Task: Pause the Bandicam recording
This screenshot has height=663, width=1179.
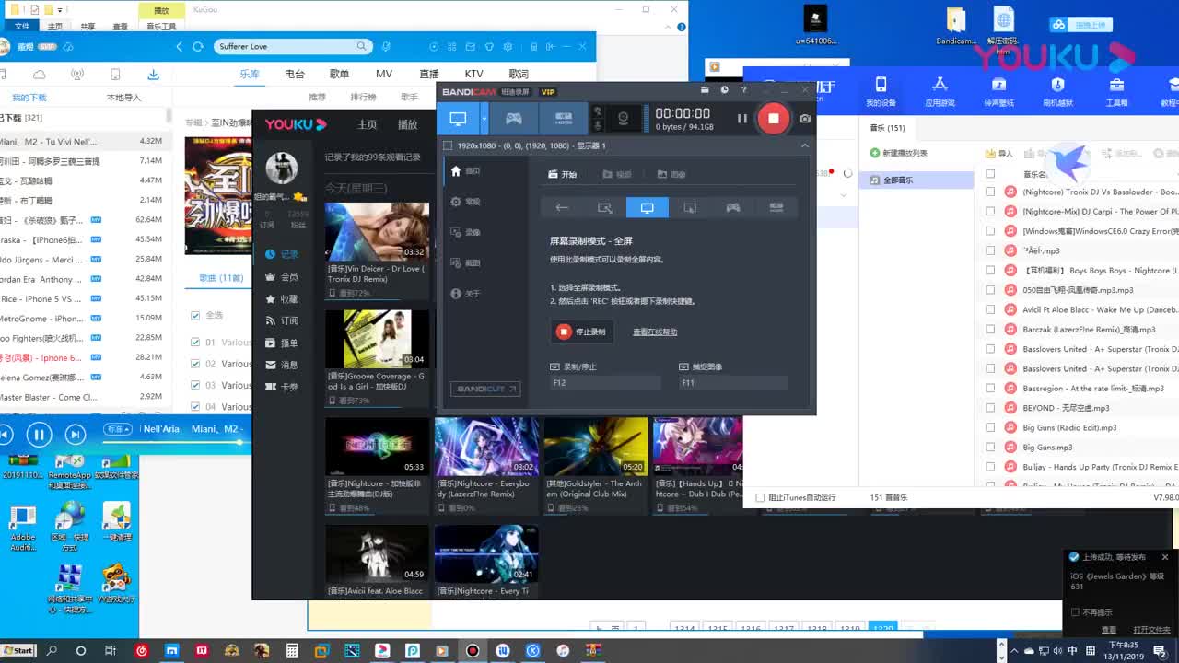Action: tap(741, 118)
